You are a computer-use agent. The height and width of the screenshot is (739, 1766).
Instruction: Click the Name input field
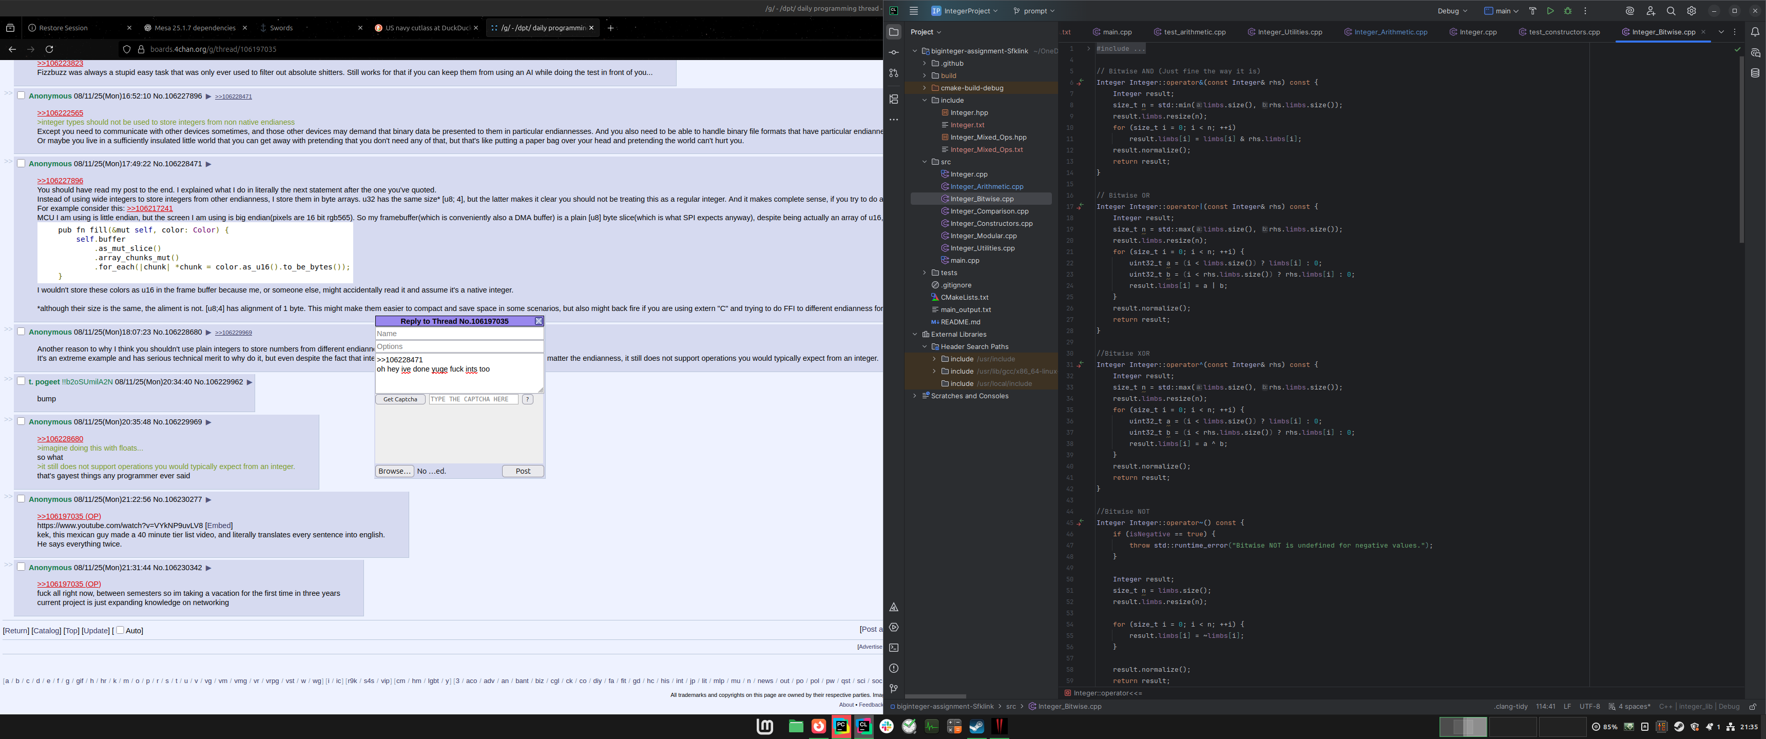[x=458, y=334]
